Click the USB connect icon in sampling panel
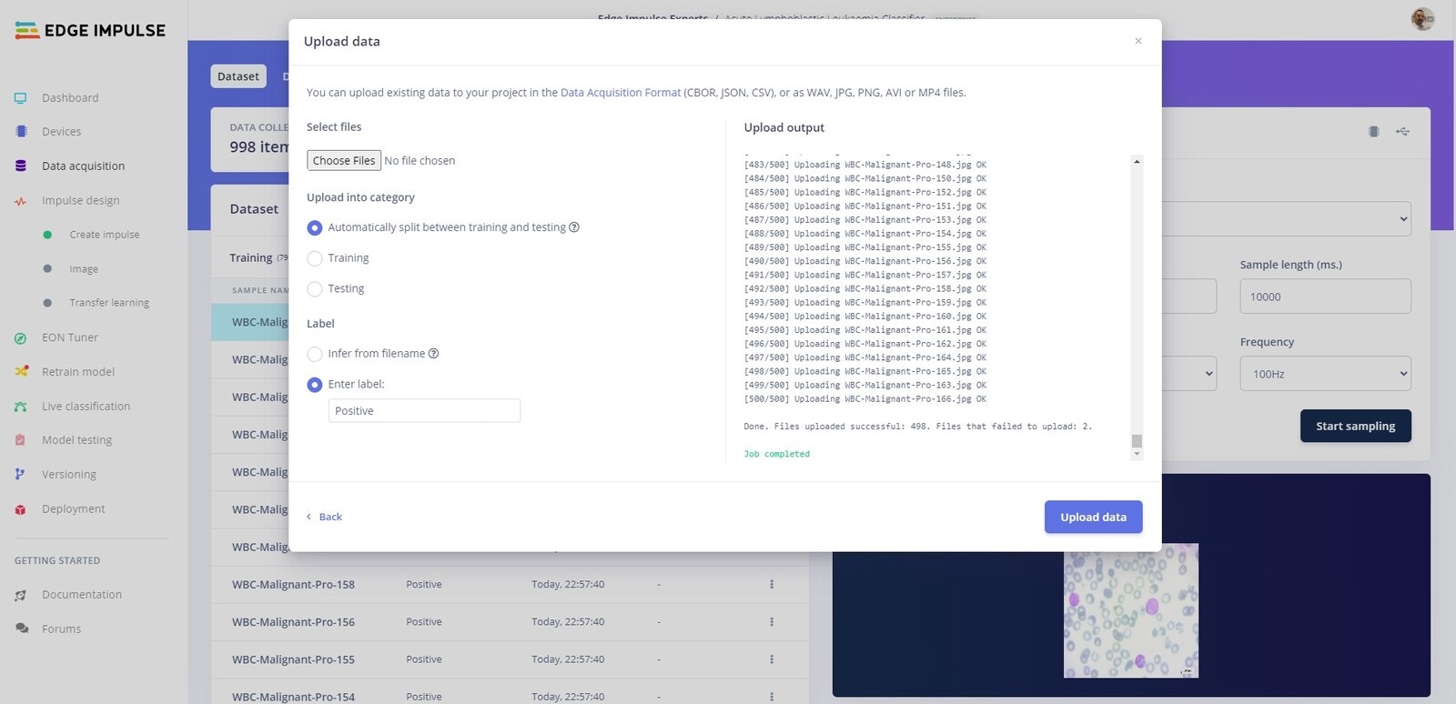 [1403, 132]
